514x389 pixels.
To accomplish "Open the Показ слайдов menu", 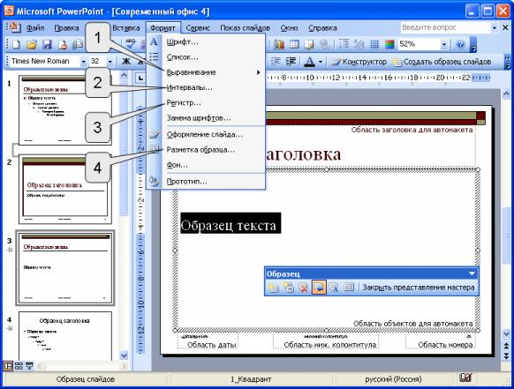I will (x=245, y=28).
